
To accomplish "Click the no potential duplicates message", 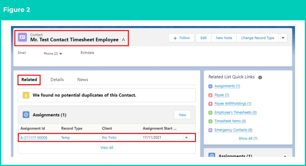I will click(84, 95).
